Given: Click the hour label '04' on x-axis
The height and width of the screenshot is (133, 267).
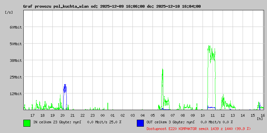Looking at the screenshot, I should pos(143,115).
